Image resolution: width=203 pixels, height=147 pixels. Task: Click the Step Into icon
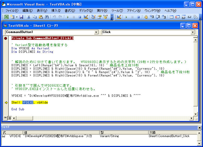point(152,17)
